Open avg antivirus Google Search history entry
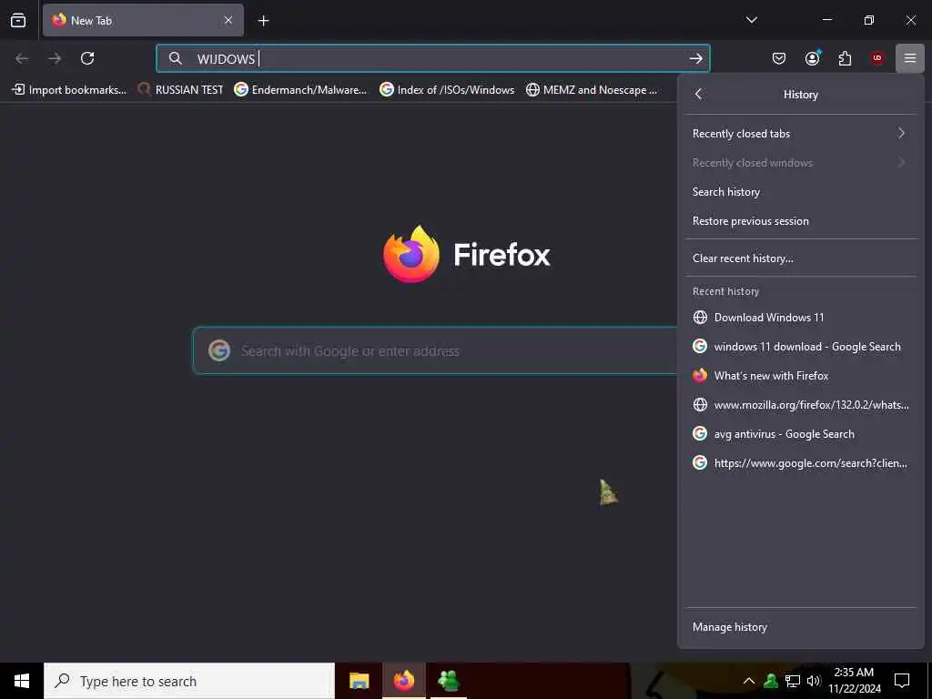Viewport: 932px width, 699px height. [x=801, y=434]
